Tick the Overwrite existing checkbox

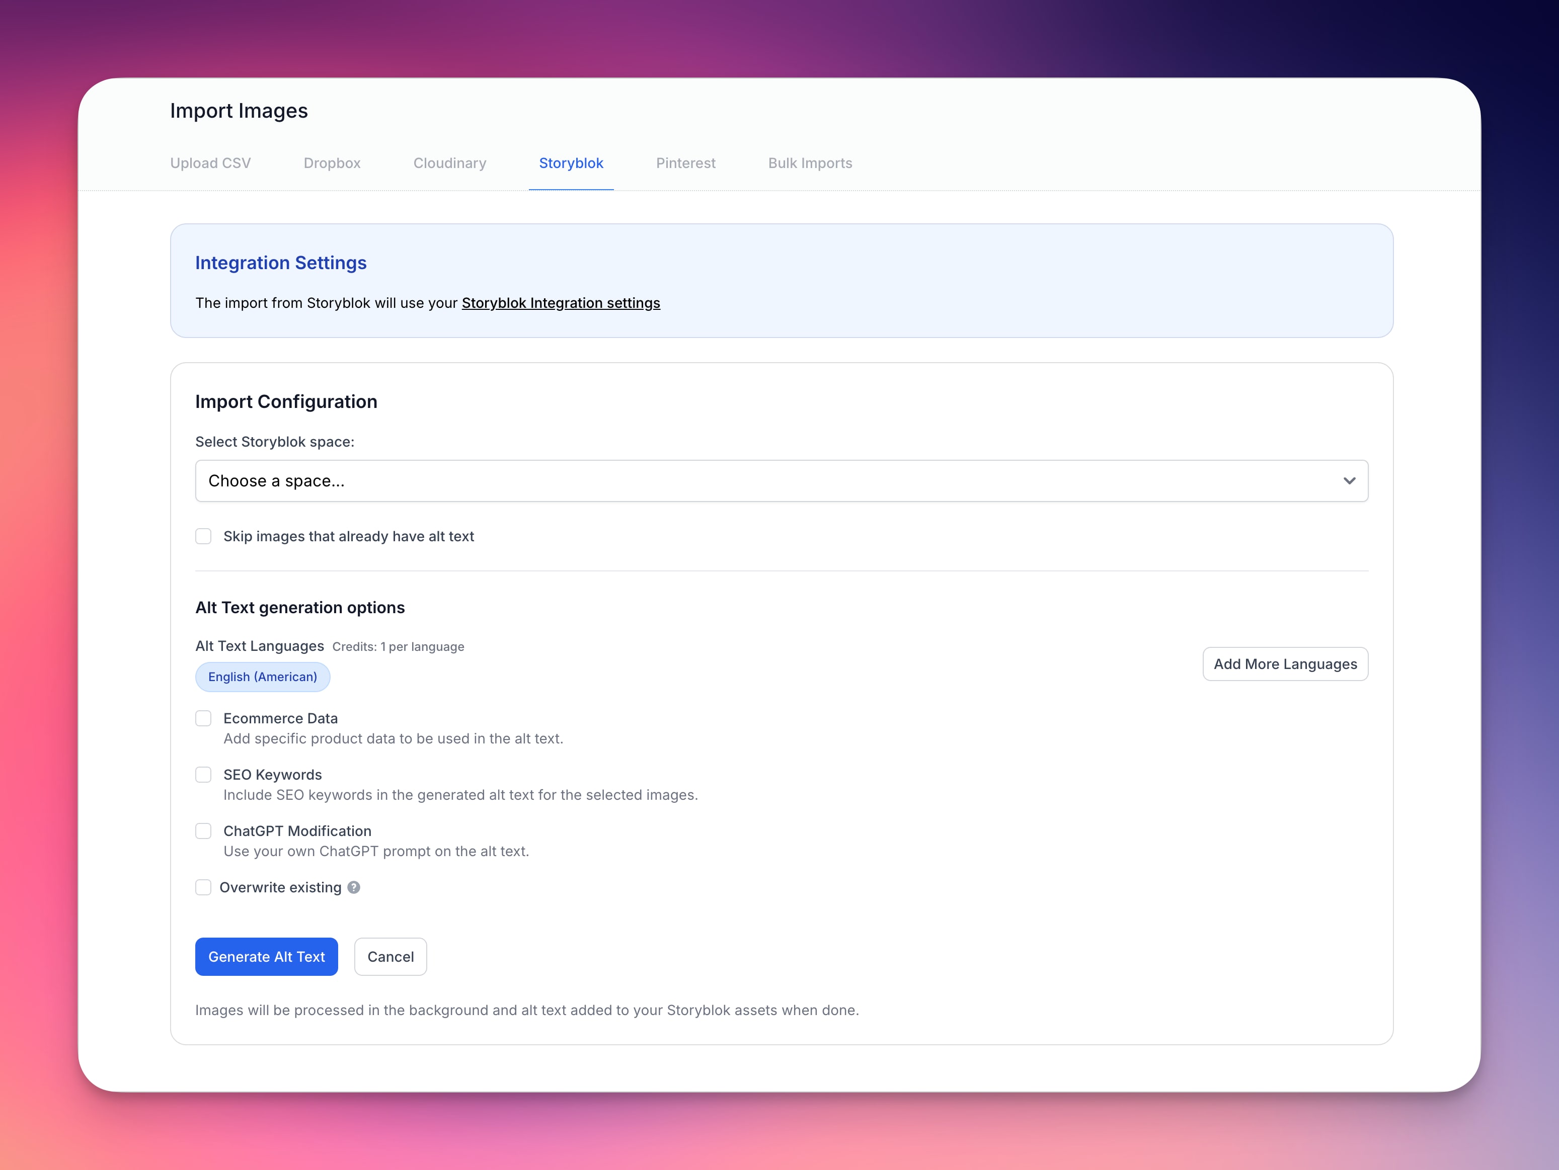pyautogui.click(x=204, y=887)
